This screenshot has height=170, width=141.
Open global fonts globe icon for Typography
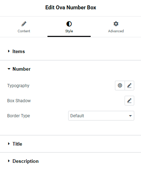(120, 85)
